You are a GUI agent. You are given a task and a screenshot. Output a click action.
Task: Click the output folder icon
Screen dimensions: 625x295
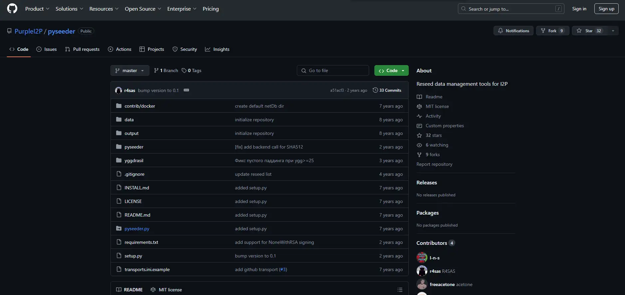[119, 133]
